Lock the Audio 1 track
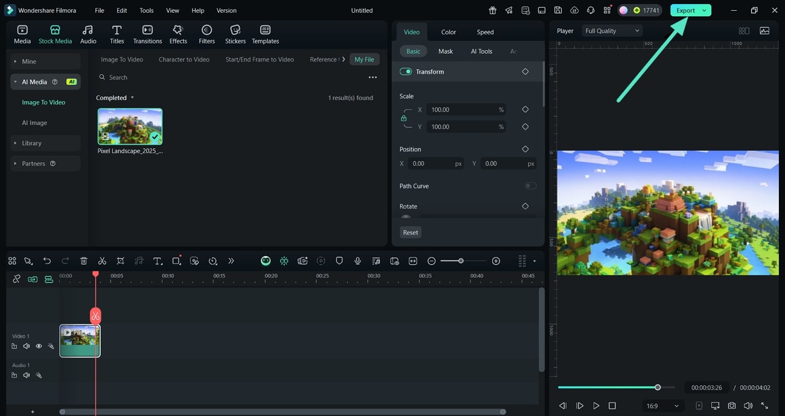785x416 pixels. 14,375
